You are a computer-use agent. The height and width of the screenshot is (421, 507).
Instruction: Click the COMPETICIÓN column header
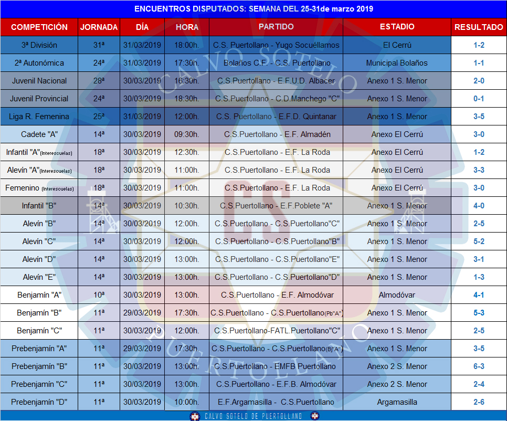(x=39, y=27)
